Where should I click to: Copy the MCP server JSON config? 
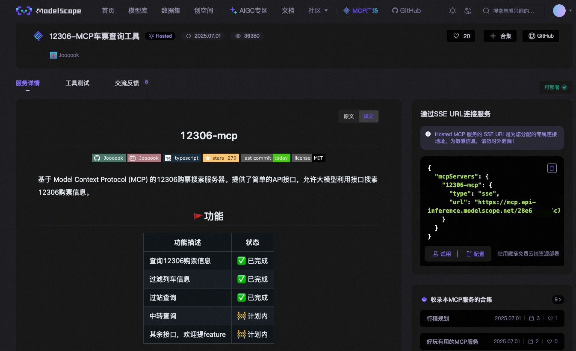tap(552, 168)
